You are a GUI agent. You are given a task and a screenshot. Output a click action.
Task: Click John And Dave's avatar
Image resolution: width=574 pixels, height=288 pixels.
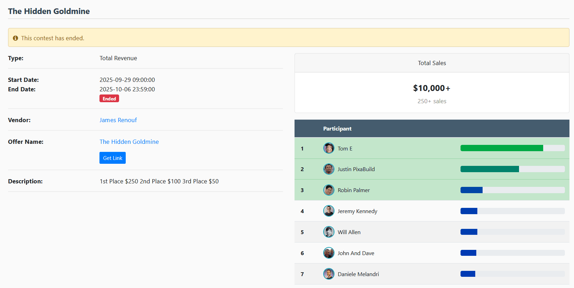[x=329, y=253]
